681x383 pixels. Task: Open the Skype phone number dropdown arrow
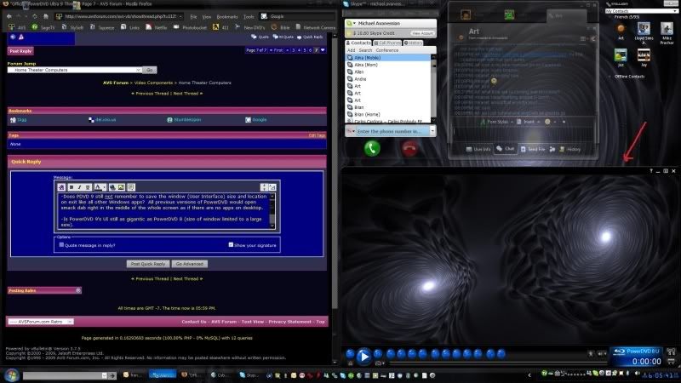pos(432,131)
